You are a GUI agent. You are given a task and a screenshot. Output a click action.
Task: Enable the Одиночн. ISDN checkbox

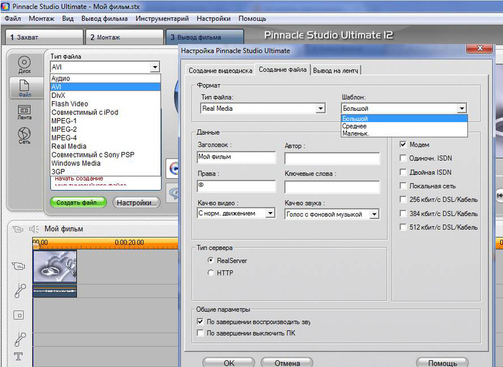point(403,158)
